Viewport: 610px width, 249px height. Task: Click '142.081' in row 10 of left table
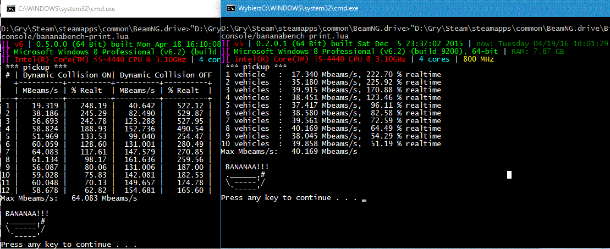pyautogui.click(x=140, y=175)
